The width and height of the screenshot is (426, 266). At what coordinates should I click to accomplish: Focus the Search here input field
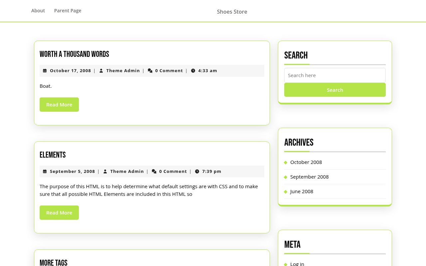pos(335,75)
